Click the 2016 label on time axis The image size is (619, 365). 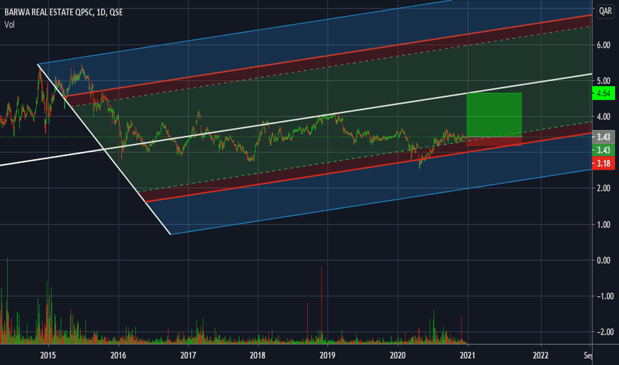118,355
